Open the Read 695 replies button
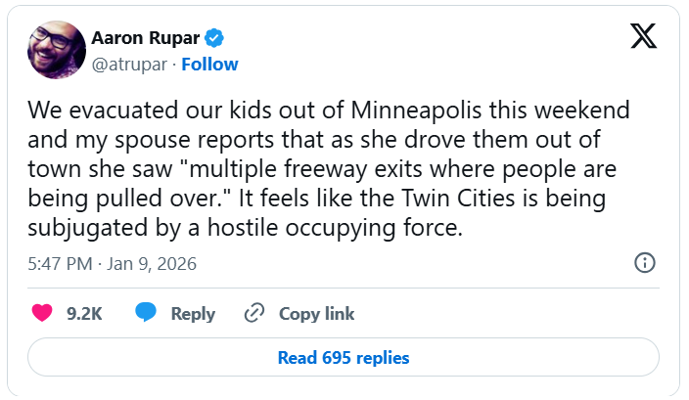 pyautogui.click(x=344, y=357)
